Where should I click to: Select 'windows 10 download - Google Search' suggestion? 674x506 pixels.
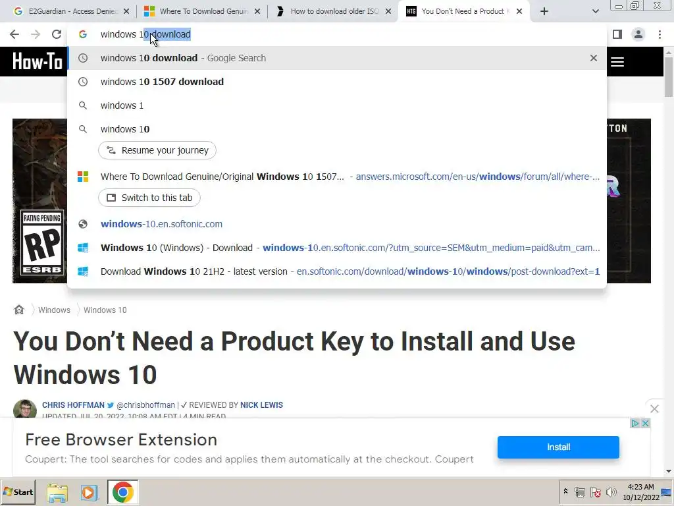click(x=336, y=58)
